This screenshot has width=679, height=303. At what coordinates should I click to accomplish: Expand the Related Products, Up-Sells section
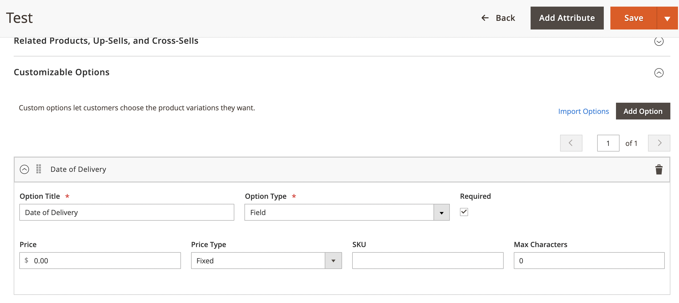tap(659, 41)
